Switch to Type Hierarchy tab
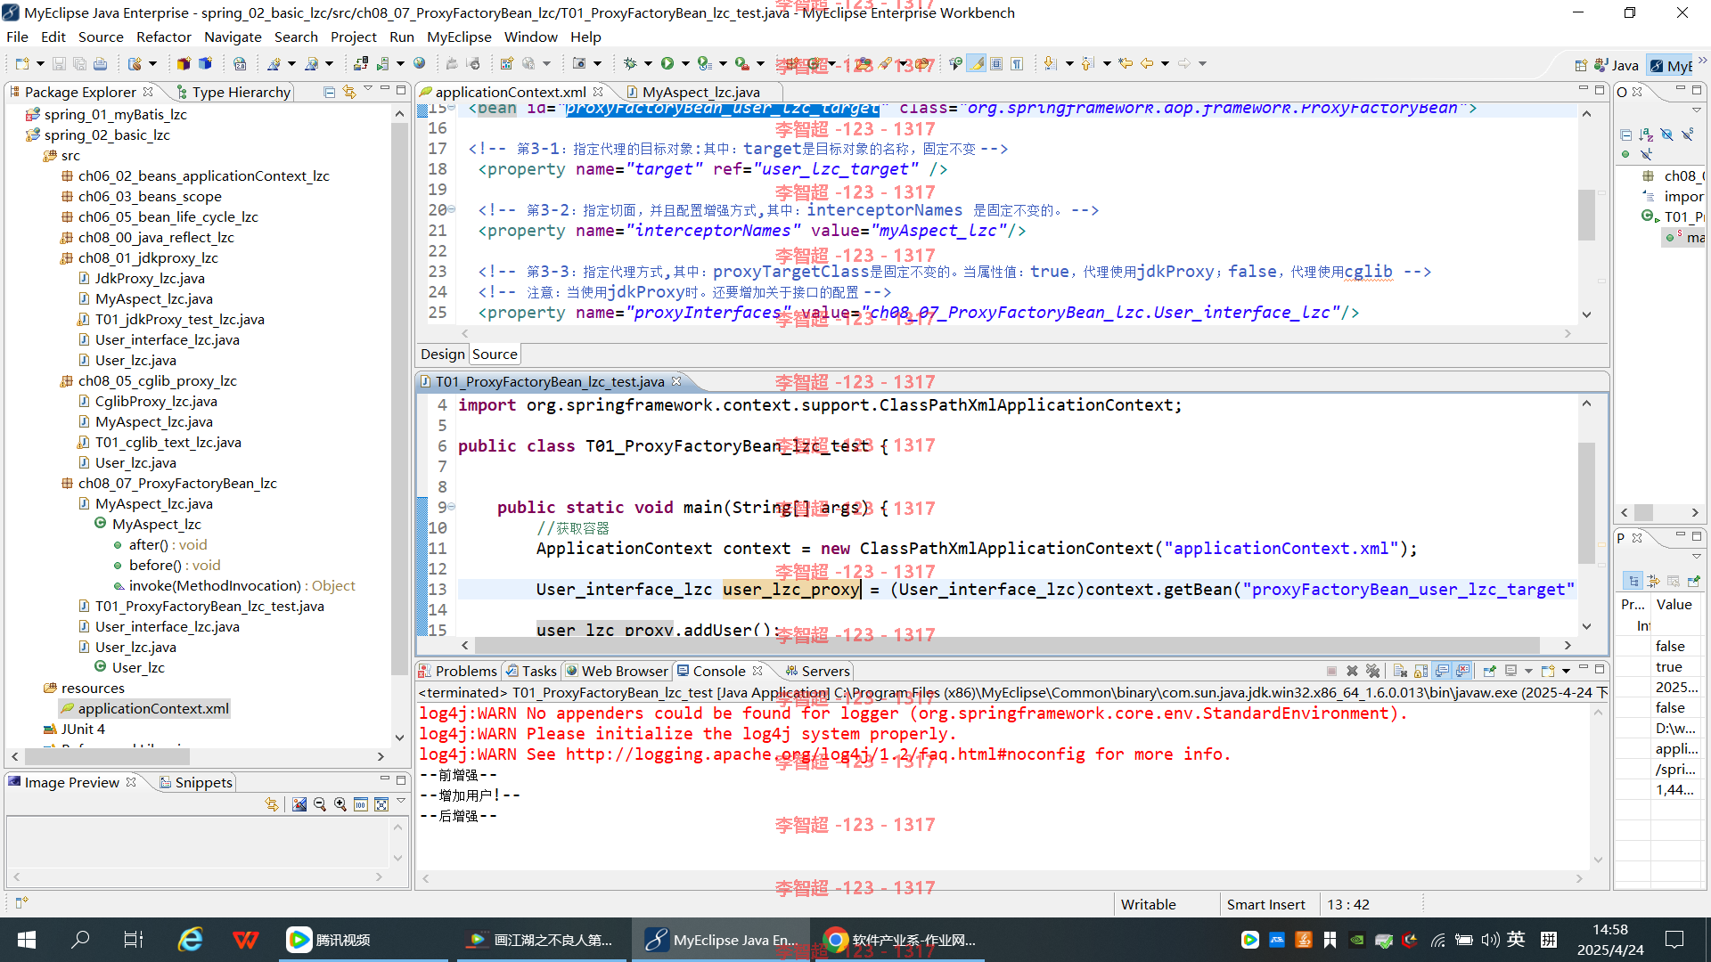The image size is (1711, 962). pyautogui.click(x=233, y=92)
